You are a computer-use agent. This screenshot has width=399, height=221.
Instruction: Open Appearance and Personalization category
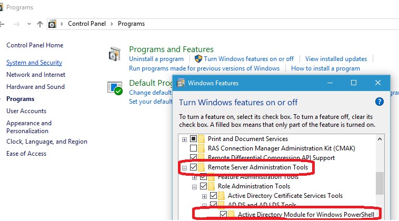tap(29, 127)
